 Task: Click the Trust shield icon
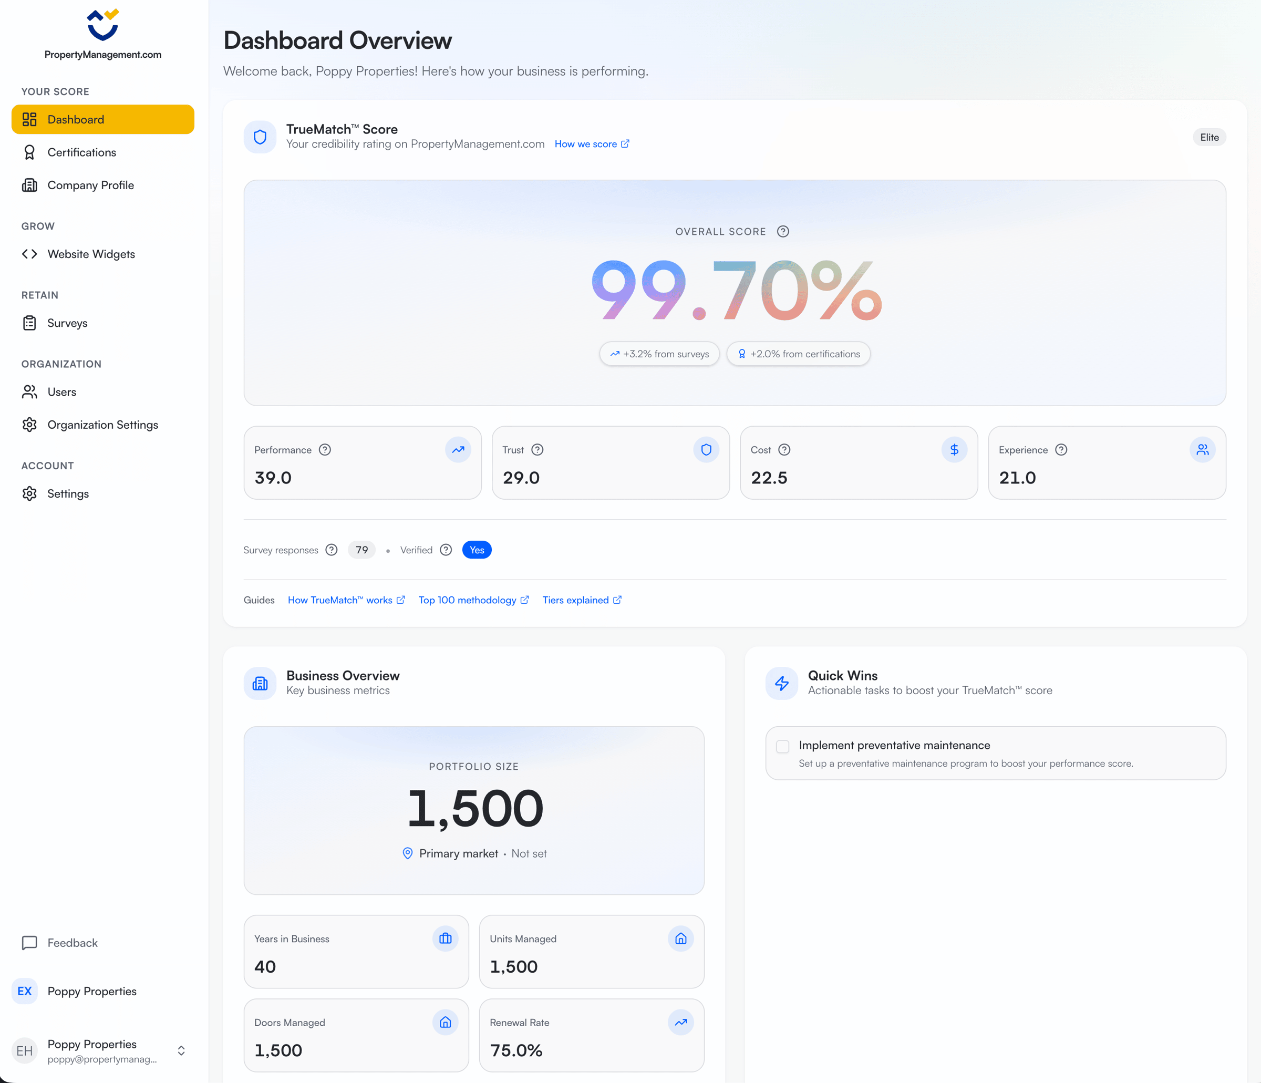coord(706,450)
